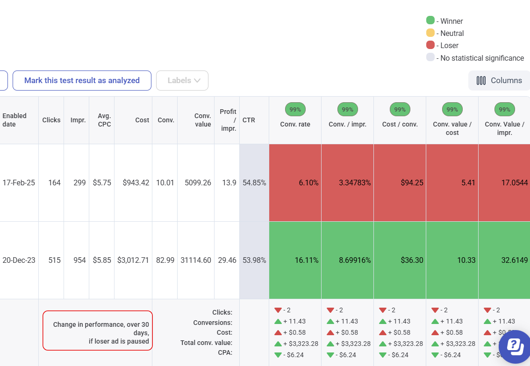The width and height of the screenshot is (530, 366).
Task: Select the loser 6.10% conv. rate cell
Action: coord(295,183)
